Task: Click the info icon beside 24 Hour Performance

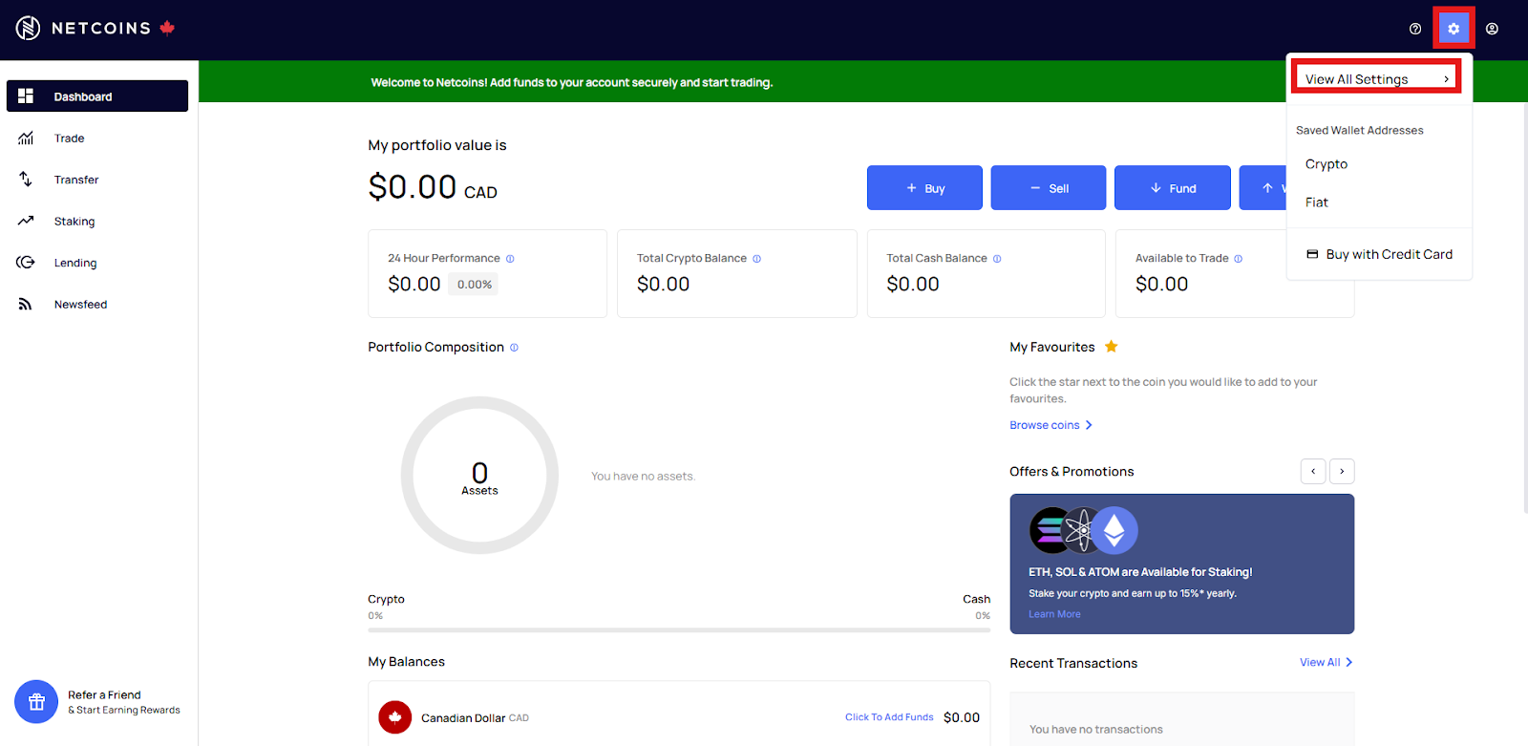Action: (x=510, y=259)
